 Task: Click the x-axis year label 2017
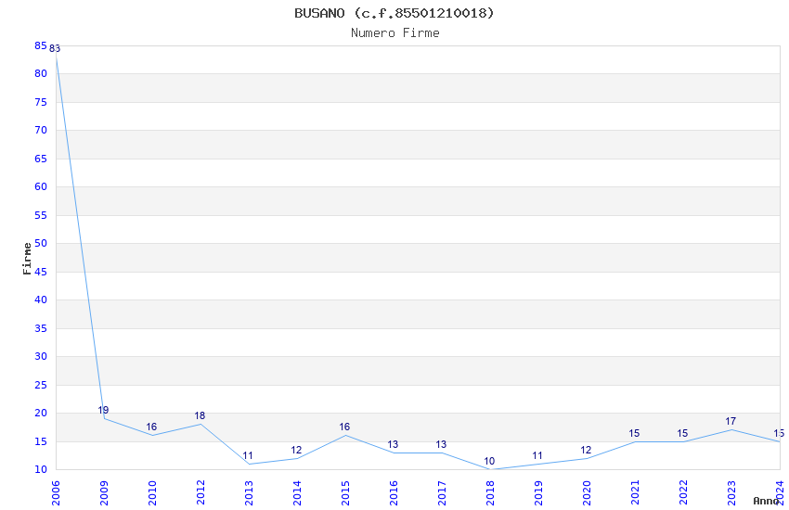pyautogui.click(x=442, y=492)
